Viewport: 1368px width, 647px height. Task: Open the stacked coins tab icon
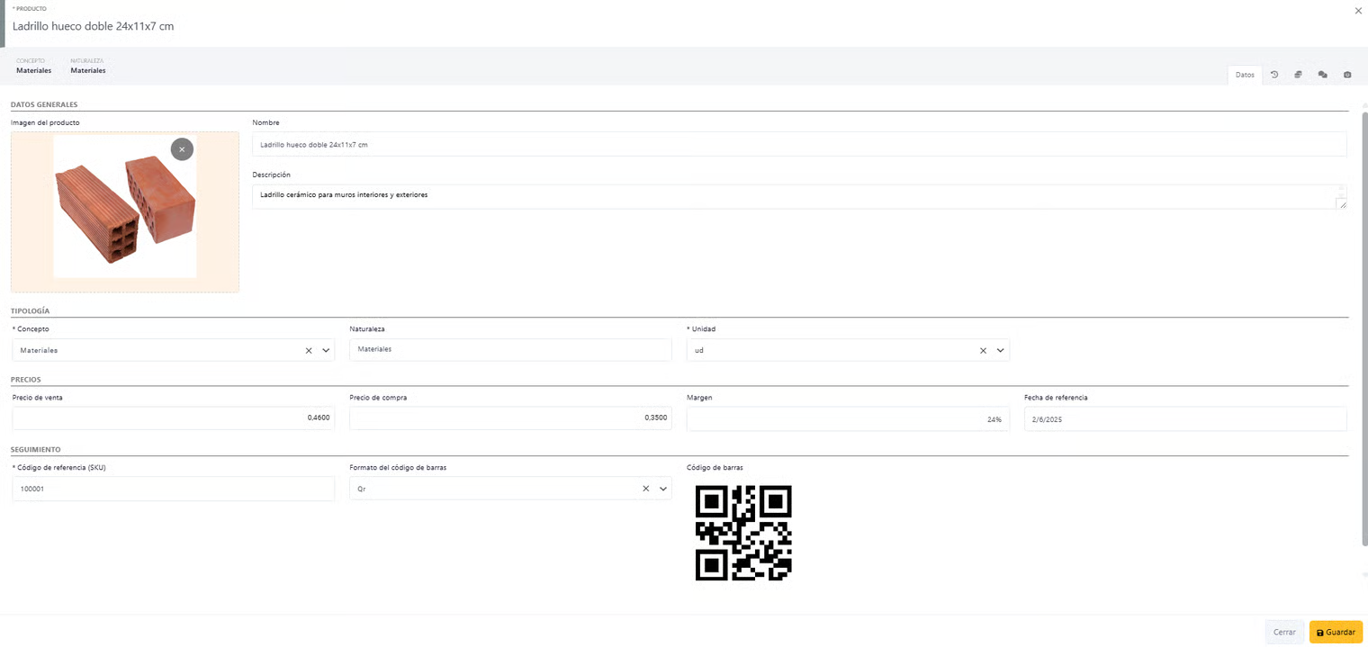pyautogui.click(x=1299, y=75)
